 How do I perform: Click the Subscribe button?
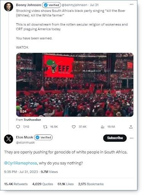[x=115, y=138]
